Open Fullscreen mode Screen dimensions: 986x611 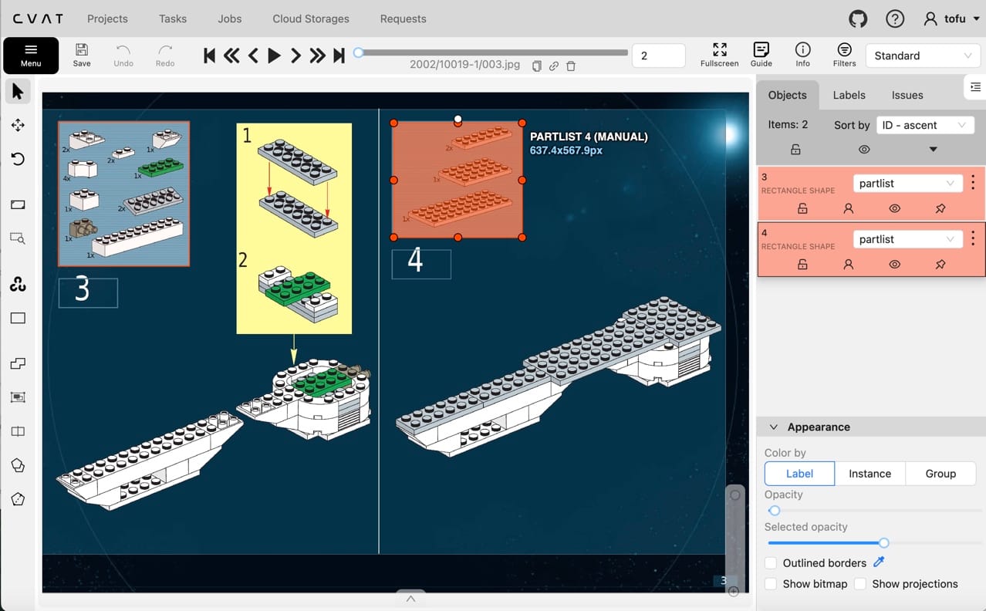[719, 55]
